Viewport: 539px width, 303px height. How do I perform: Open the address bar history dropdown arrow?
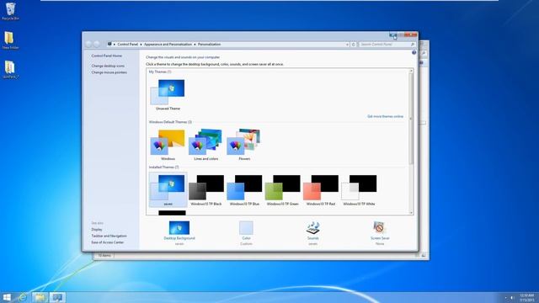pos(347,45)
